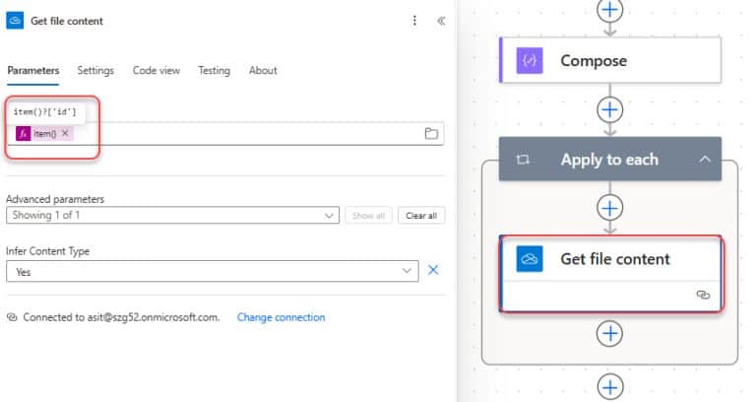Click the item()?['id'] expression tooltip text

[x=45, y=112]
